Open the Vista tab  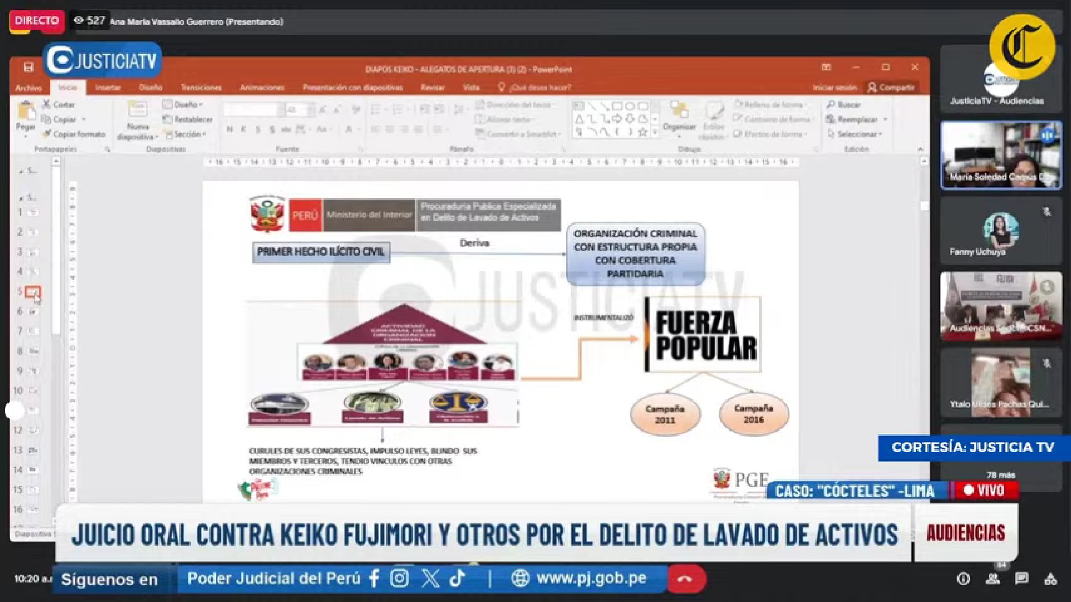[471, 88]
